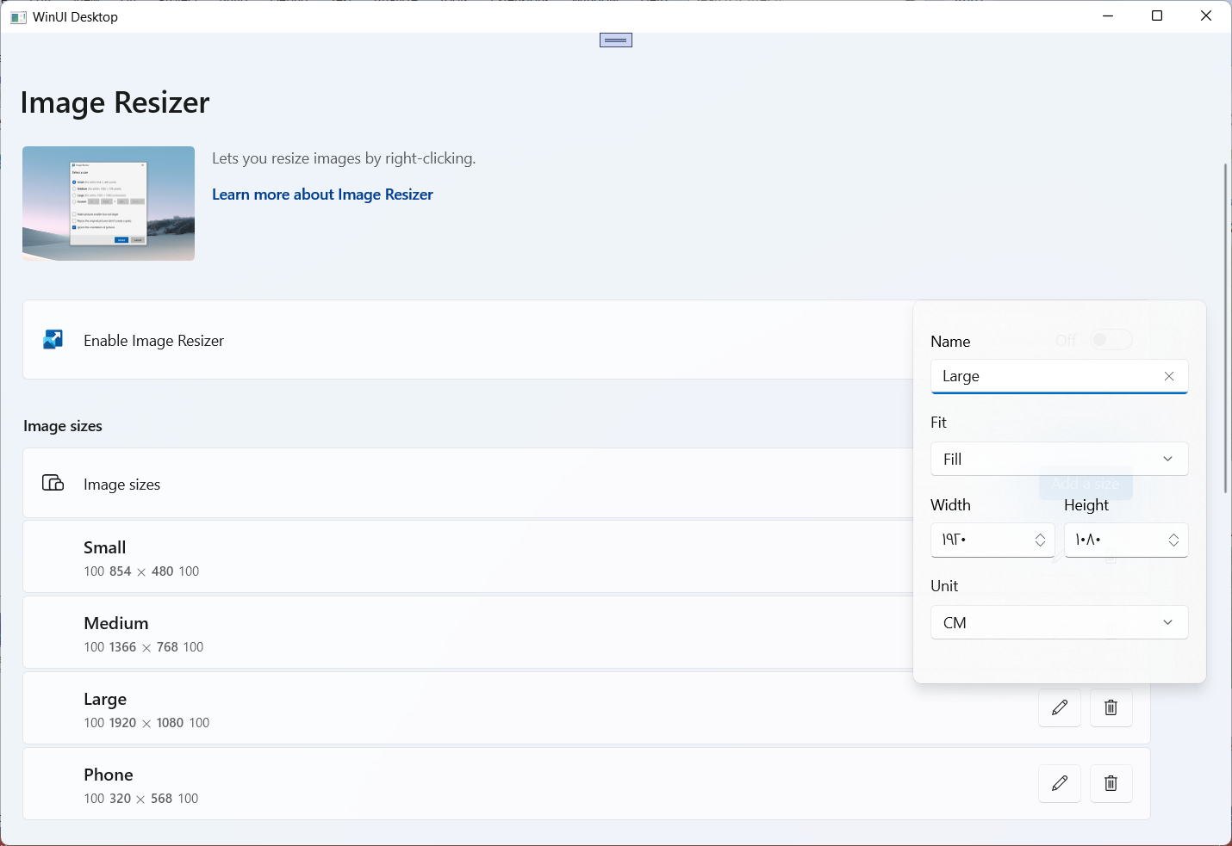Click the Medium dimensions 1366 × 768 text
The image size is (1232, 846).
click(x=144, y=647)
